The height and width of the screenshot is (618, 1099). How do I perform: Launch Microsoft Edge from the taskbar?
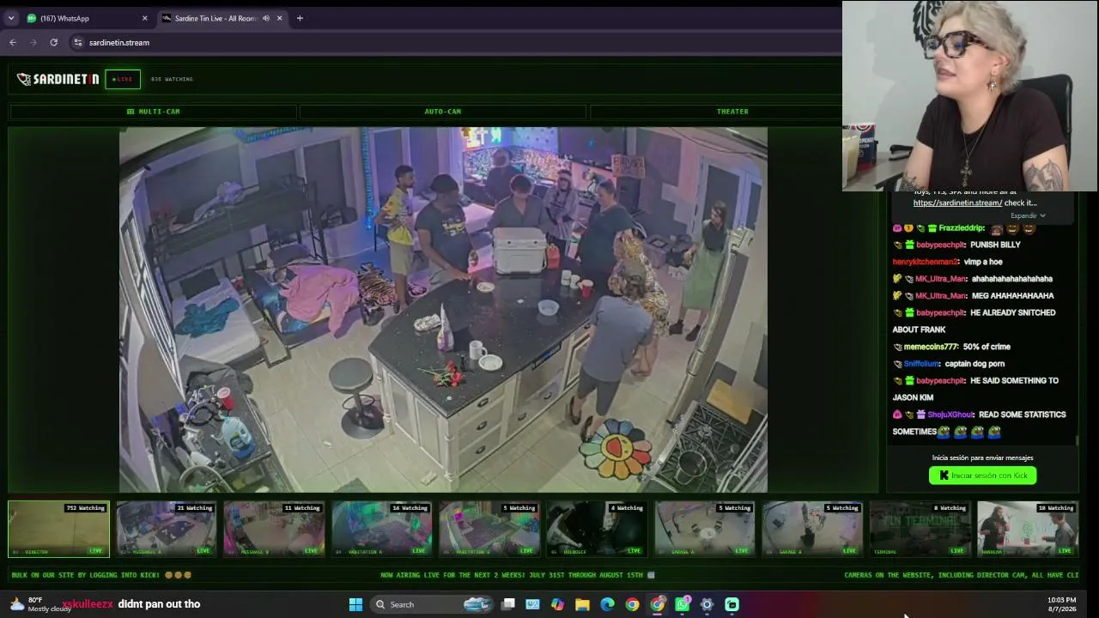[x=608, y=604]
